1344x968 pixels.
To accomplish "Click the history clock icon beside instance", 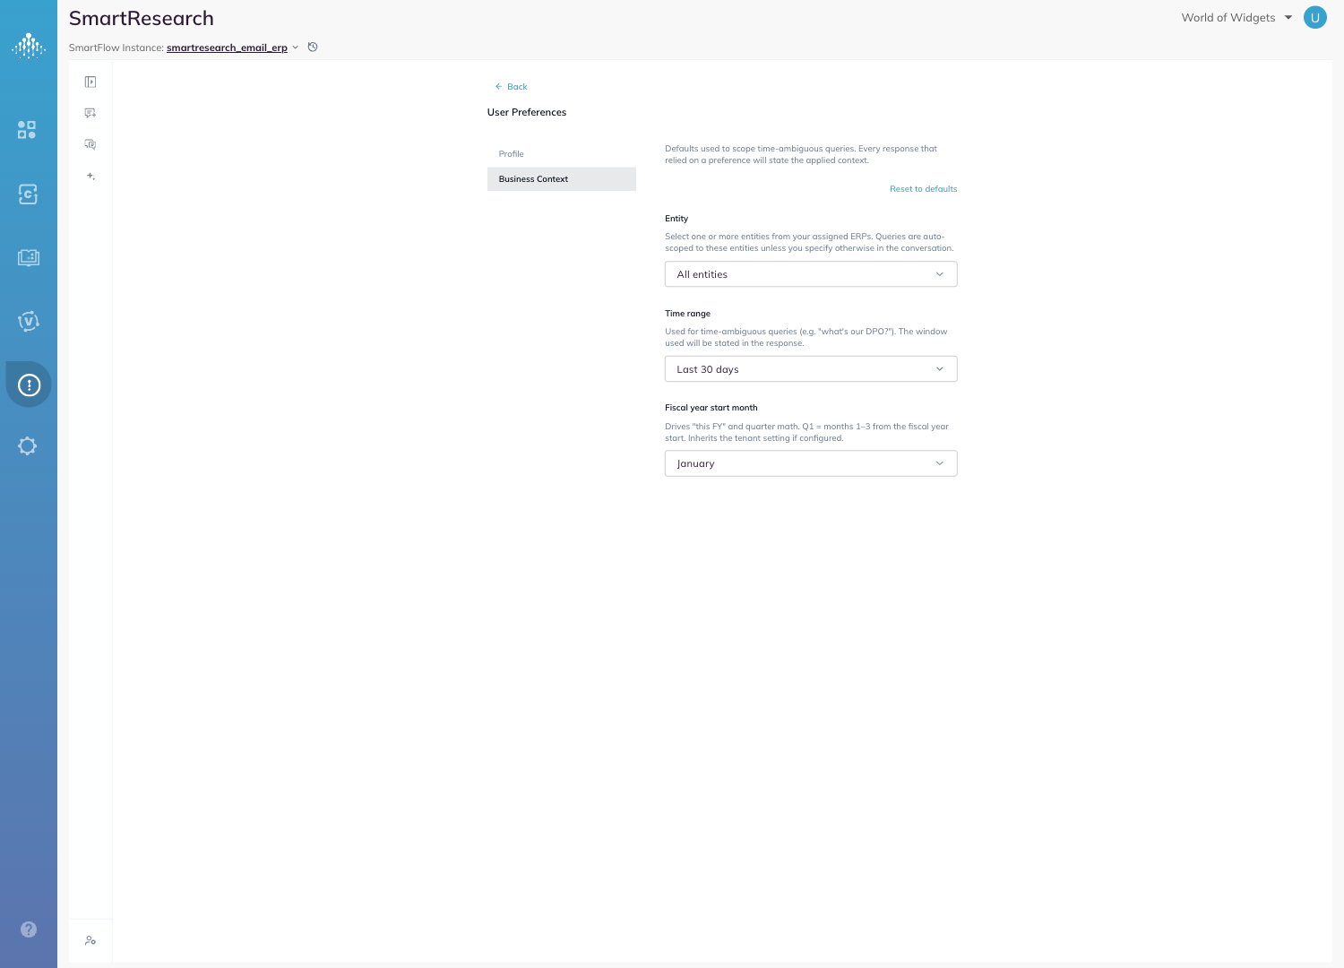I will 313,47.
